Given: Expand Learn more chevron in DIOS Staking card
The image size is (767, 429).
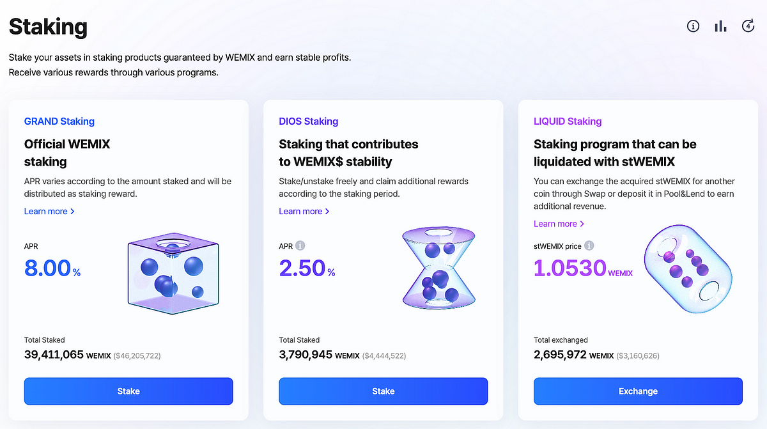Looking at the screenshot, I should pos(327,211).
